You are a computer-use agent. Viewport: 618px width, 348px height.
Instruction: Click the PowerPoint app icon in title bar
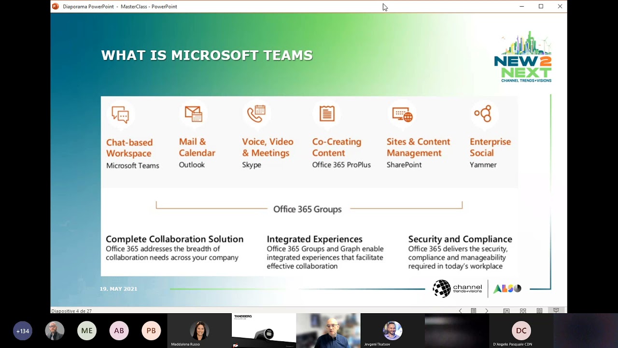(56, 6)
